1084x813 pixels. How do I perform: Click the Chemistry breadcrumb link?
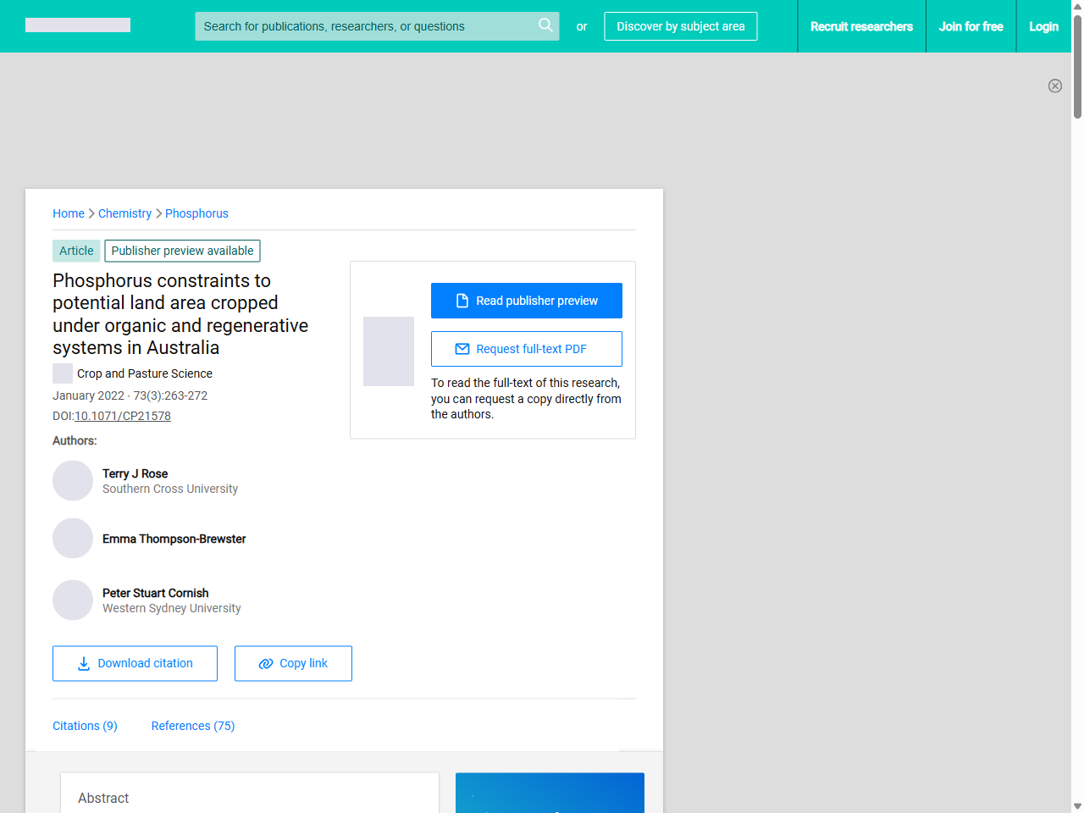click(x=124, y=213)
